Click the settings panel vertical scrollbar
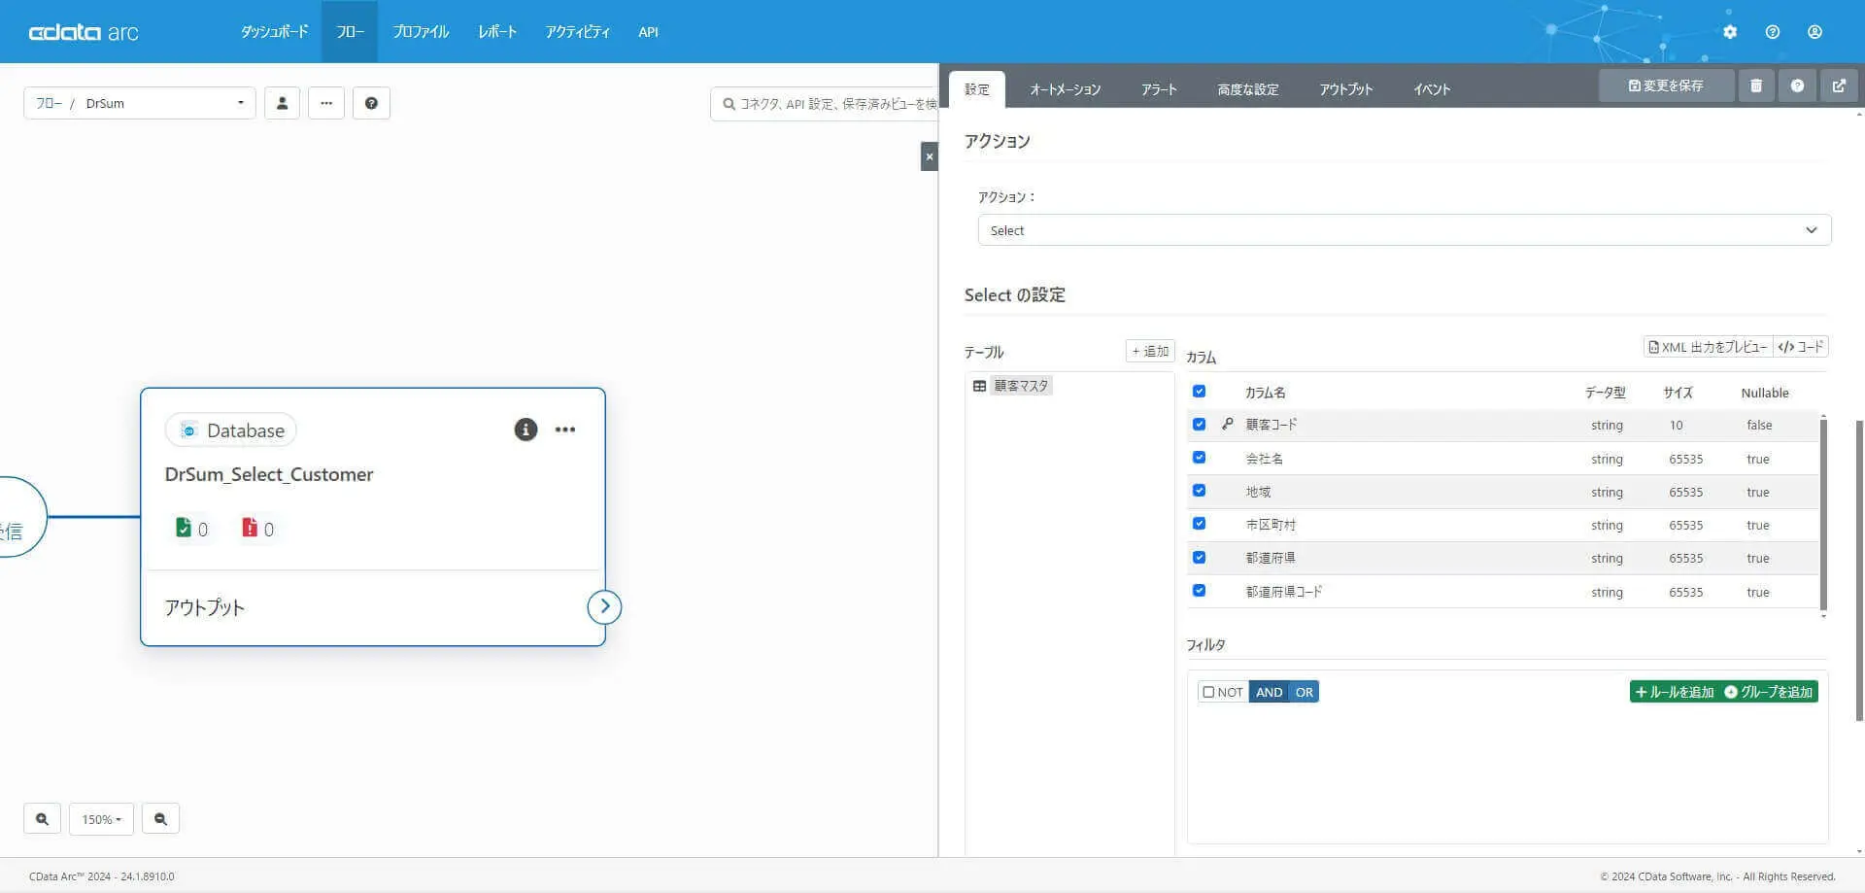 (x=1859, y=571)
